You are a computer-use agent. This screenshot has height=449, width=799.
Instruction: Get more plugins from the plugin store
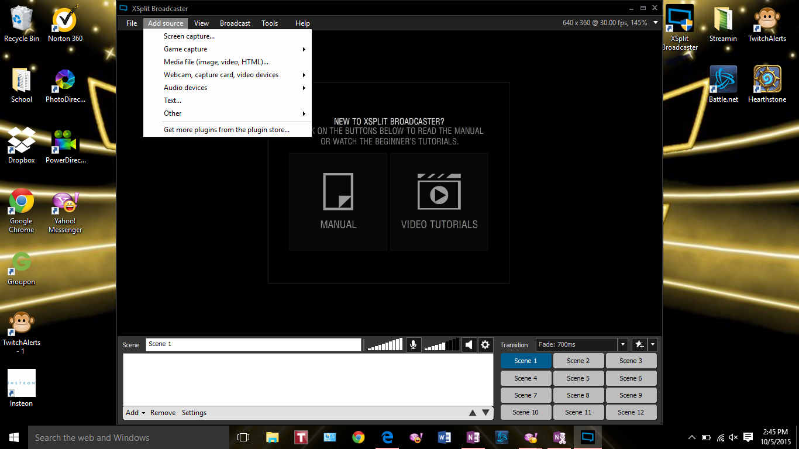tap(227, 129)
